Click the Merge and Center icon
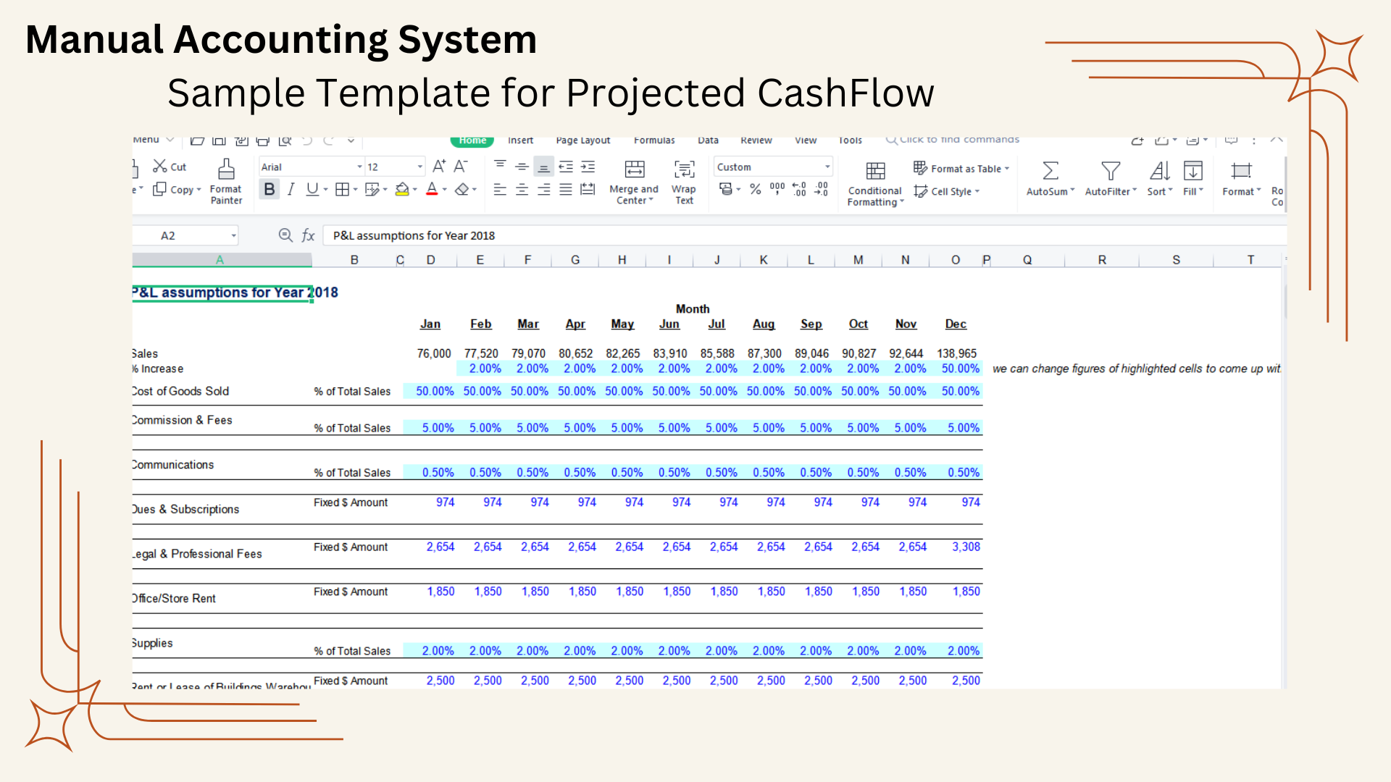 [634, 169]
